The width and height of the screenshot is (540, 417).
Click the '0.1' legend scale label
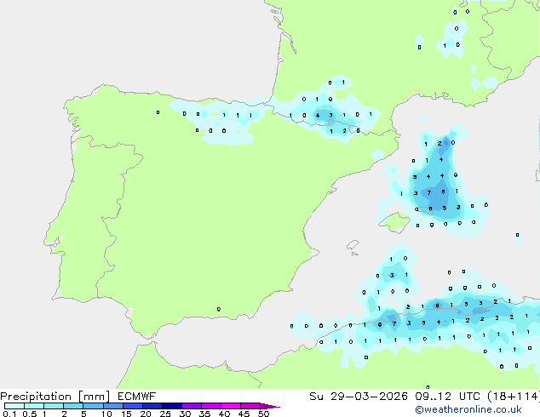point(9,414)
